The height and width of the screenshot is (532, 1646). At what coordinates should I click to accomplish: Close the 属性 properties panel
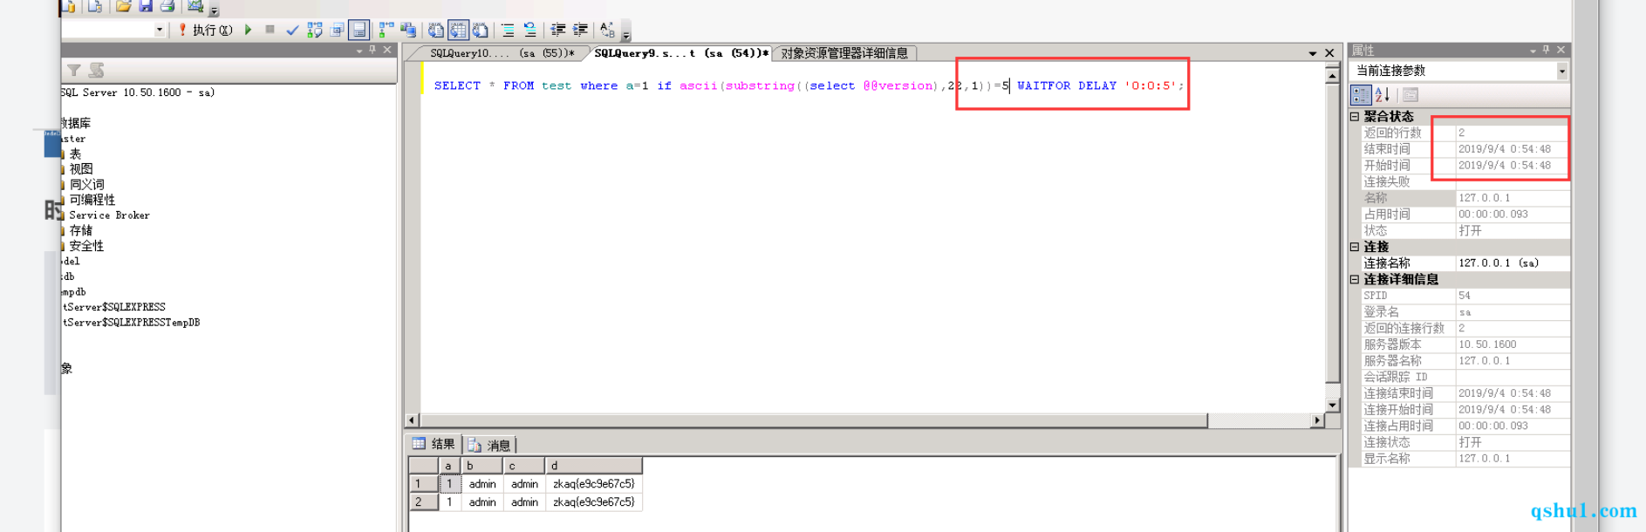(1561, 50)
